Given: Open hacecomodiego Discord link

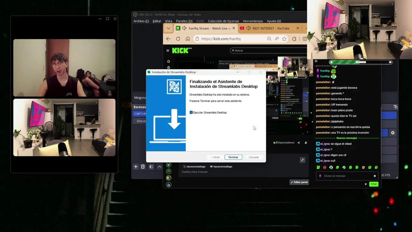Looking at the screenshot, I should click(221, 167).
